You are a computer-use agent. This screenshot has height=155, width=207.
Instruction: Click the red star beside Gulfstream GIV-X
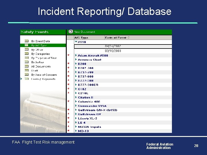[x=68, y=110]
